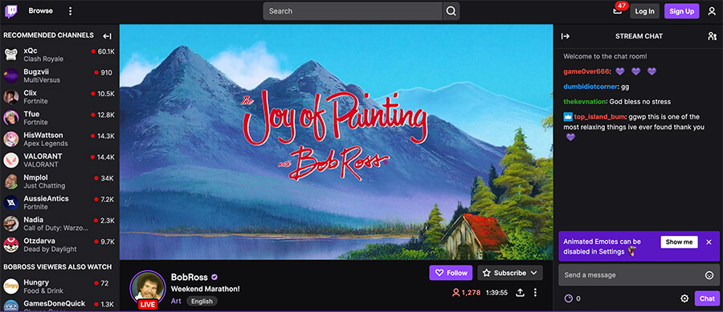Image resolution: width=723 pixels, height=312 pixels.
Task: Dismiss the animated emotes notice
Action: tap(709, 242)
